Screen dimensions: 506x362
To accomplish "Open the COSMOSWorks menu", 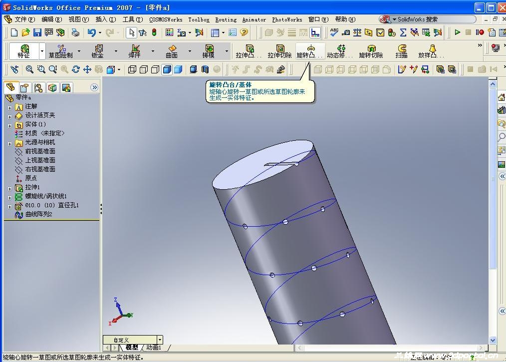I will coord(166,19).
